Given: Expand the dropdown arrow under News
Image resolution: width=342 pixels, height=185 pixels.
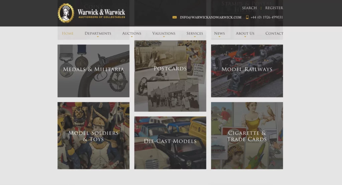Looking at the screenshot, I should (x=219, y=37).
